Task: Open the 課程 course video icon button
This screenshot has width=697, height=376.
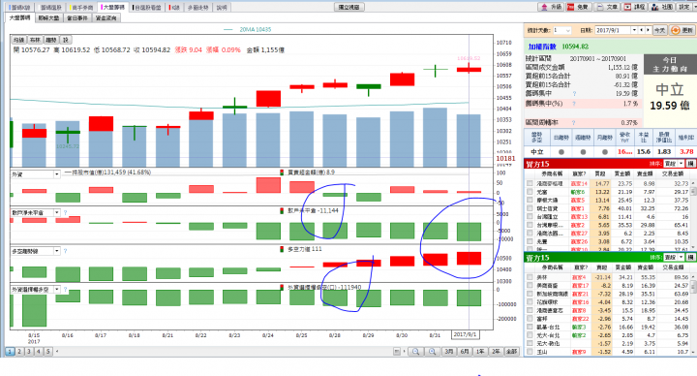Action: tap(634, 7)
